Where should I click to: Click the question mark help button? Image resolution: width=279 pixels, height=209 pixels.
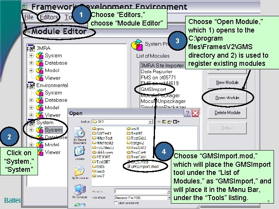187,113
